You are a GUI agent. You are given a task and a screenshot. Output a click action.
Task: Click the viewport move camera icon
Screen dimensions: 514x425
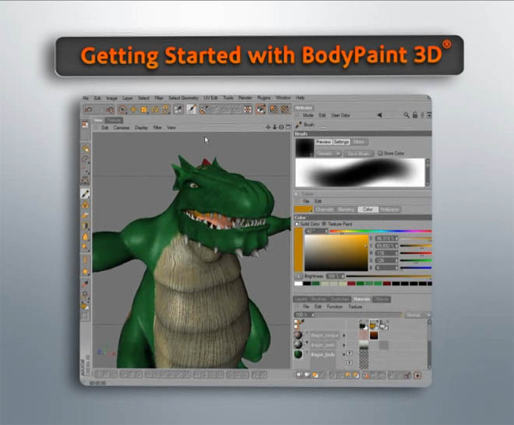click(x=268, y=127)
